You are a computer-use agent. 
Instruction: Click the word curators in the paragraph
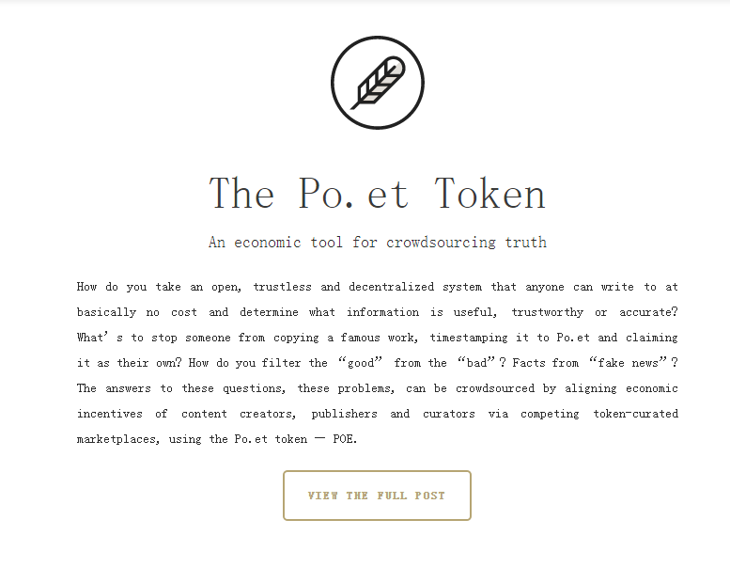click(x=449, y=414)
